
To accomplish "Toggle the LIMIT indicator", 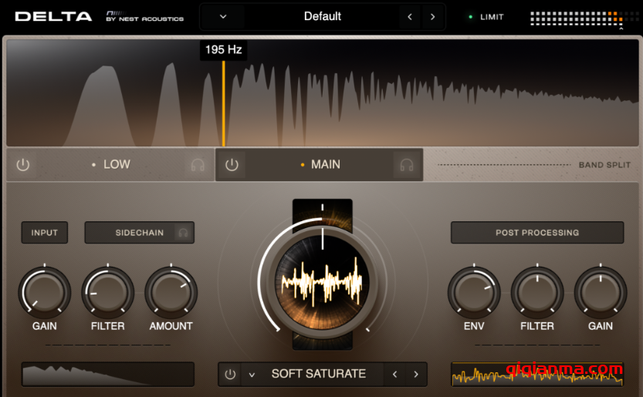I will tap(486, 17).
